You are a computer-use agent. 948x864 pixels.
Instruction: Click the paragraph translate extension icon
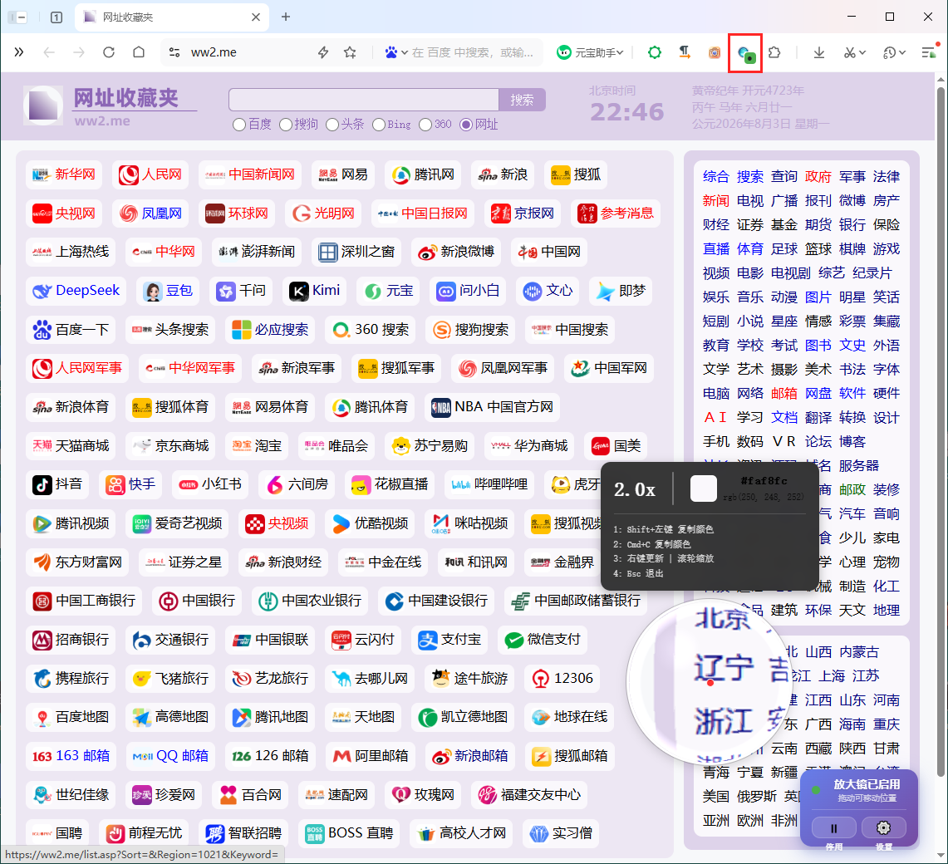point(685,52)
